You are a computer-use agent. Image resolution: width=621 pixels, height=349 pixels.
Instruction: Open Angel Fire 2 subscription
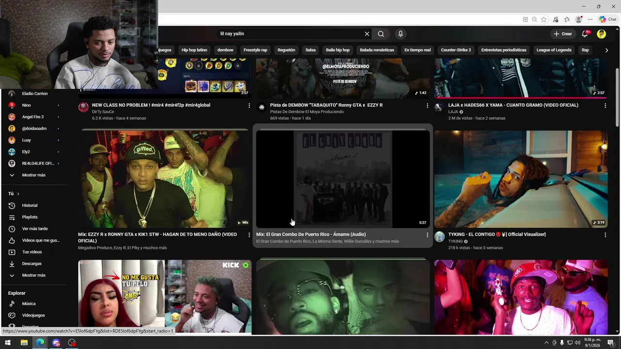34,117
